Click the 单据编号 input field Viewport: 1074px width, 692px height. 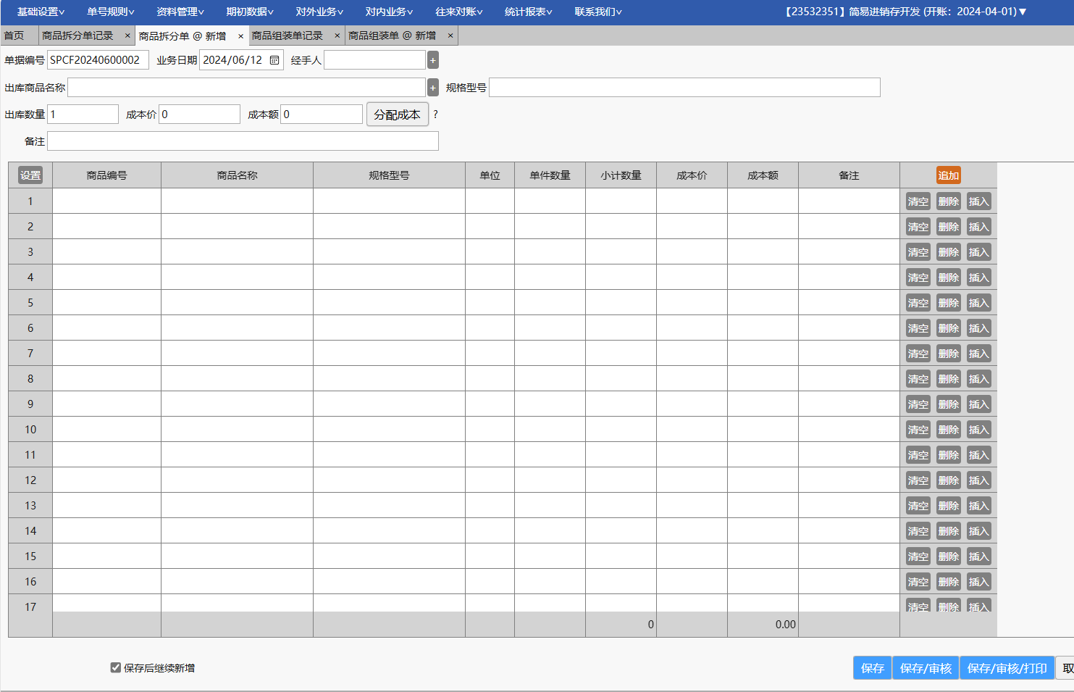(x=98, y=60)
